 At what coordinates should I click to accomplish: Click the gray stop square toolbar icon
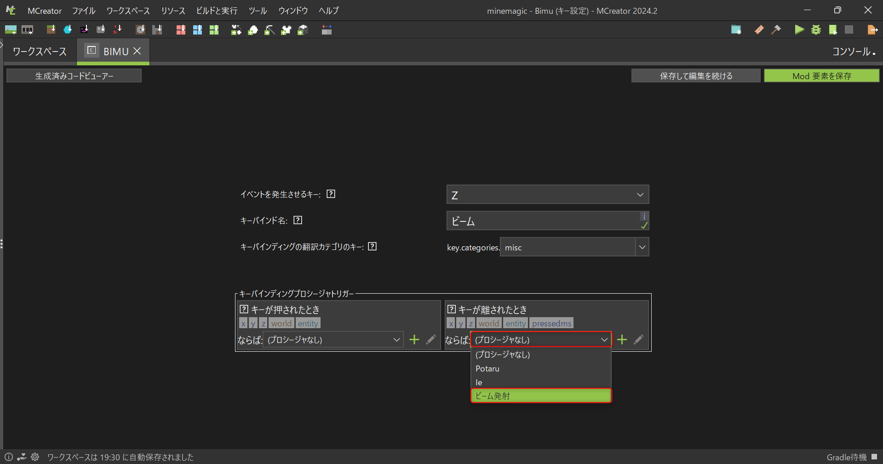point(849,30)
